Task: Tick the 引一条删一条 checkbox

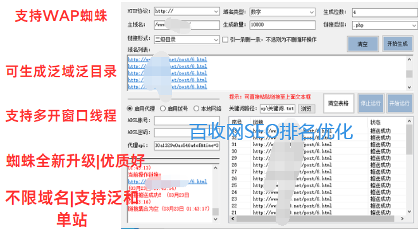Action: coord(225,39)
